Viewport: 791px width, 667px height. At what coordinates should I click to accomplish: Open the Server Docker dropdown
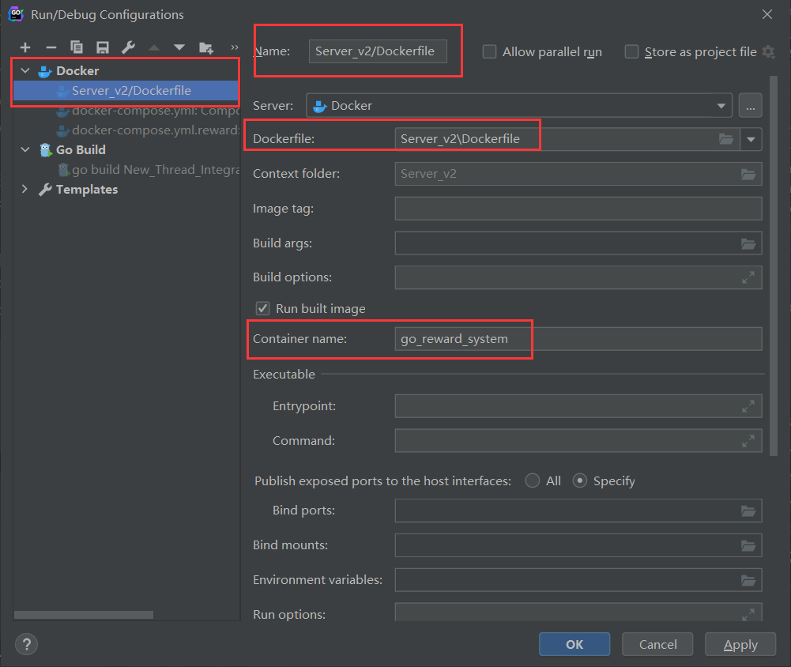pyautogui.click(x=519, y=105)
